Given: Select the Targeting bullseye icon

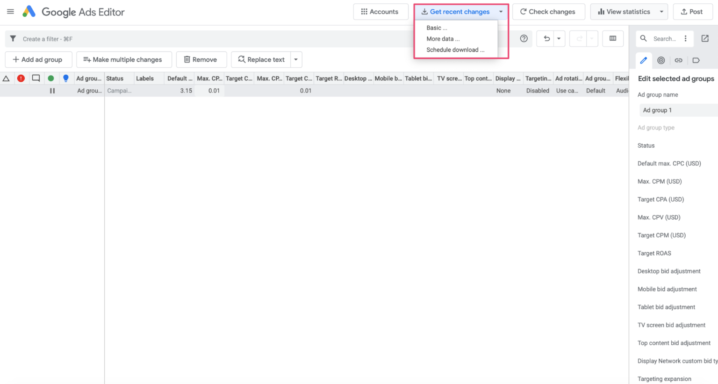Looking at the screenshot, I should [x=661, y=60].
